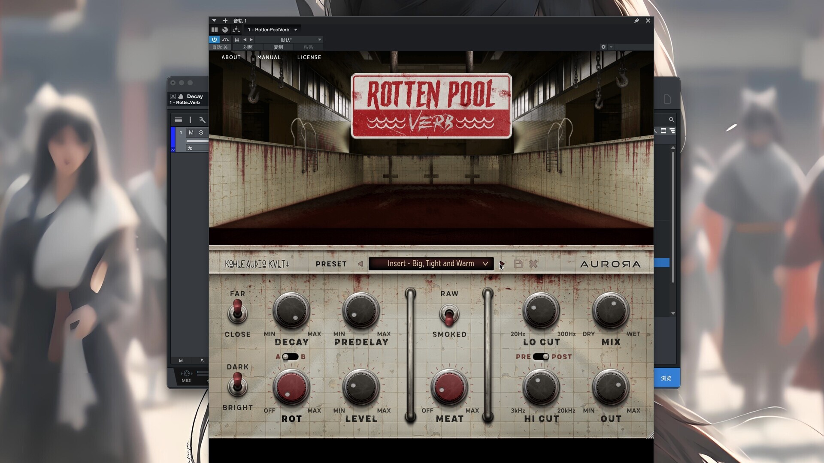Image resolution: width=824 pixels, height=463 pixels.
Task: Click the pin window icon
Action: coord(636,21)
